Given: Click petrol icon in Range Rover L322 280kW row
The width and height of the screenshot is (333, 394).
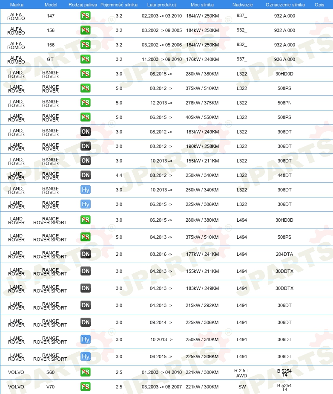Looking at the screenshot, I should point(85,74).
